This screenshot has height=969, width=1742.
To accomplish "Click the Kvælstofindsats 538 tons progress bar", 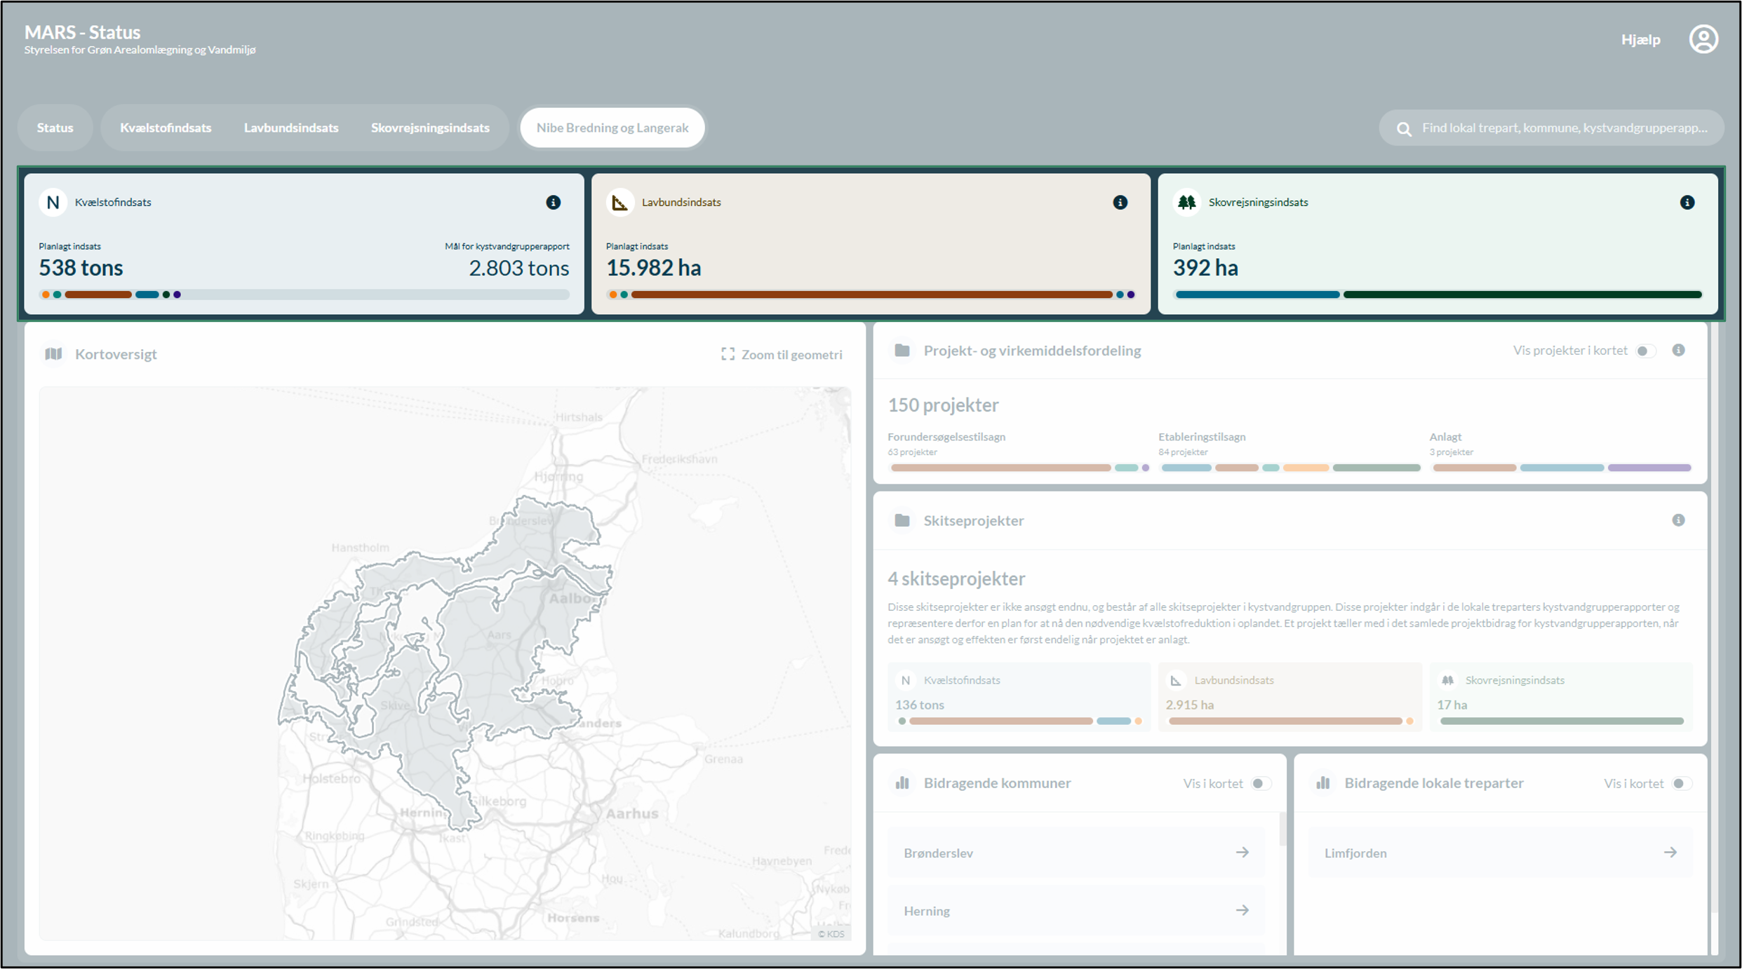I will pos(304,294).
